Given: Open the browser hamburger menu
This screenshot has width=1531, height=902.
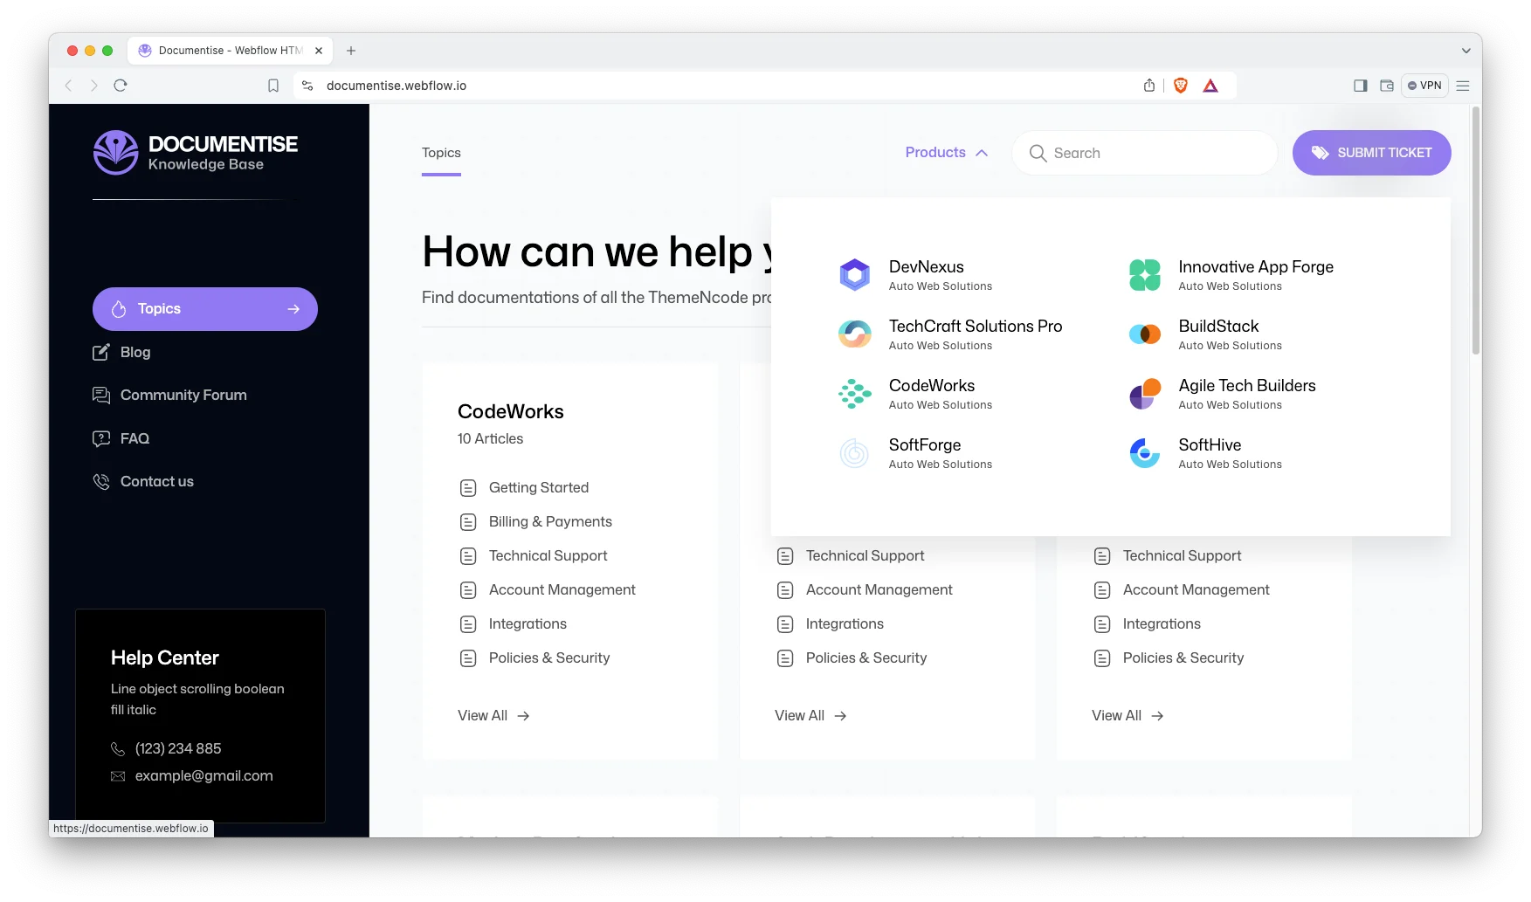Looking at the screenshot, I should [x=1463, y=86].
